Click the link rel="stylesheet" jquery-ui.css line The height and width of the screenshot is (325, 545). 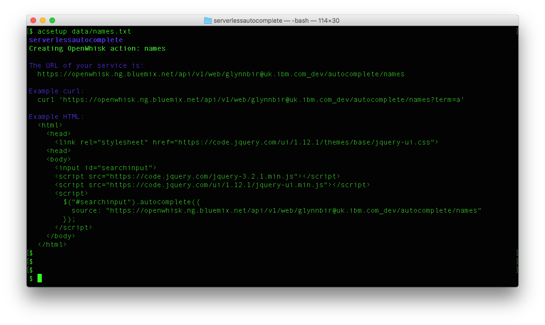click(x=247, y=142)
